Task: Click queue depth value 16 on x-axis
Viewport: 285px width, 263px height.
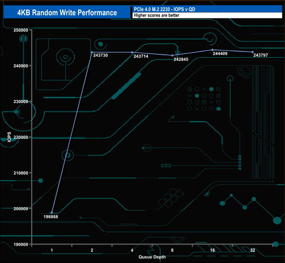Action: click(x=213, y=250)
